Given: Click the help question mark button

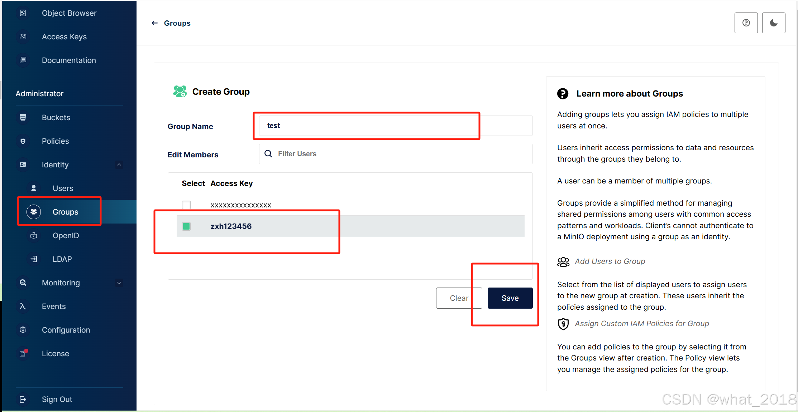Looking at the screenshot, I should (x=746, y=23).
